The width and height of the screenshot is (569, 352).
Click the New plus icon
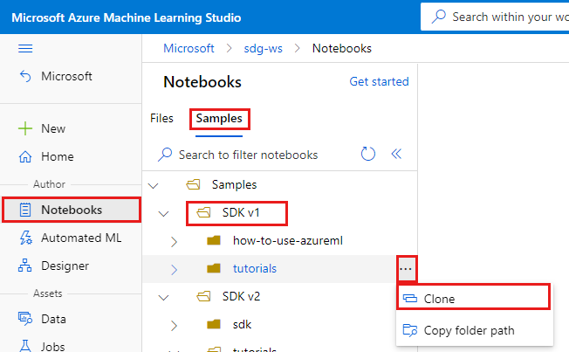click(x=25, y=128)
